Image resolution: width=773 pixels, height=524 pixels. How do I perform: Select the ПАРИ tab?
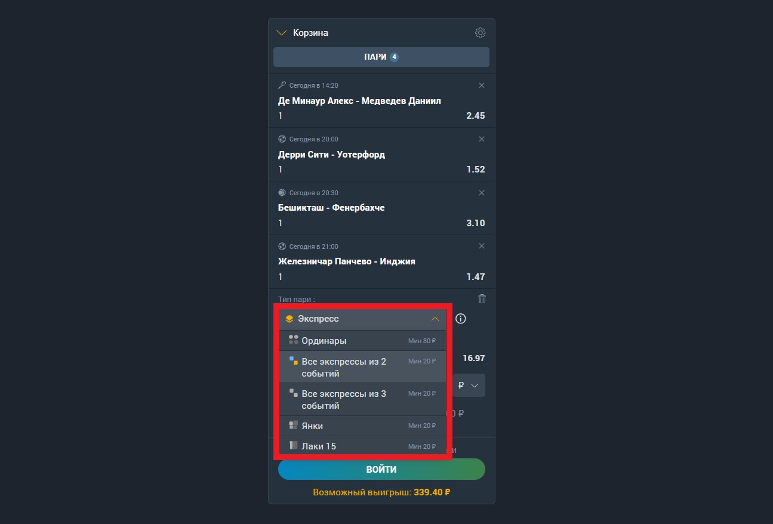pyautogui.click(x=381, y=57)
